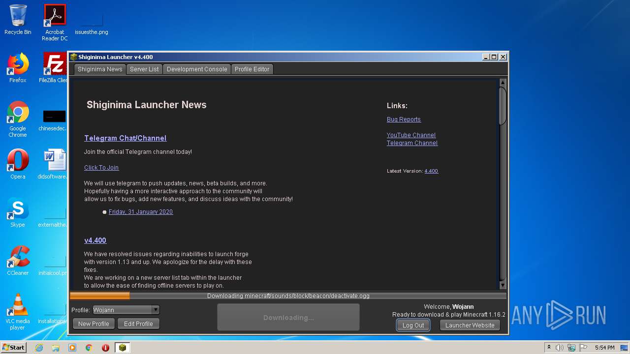Click the news panel scrollbar thumb
Image resolution: width=630 pixels, height=354 pixels.
[x=503, y=105]
